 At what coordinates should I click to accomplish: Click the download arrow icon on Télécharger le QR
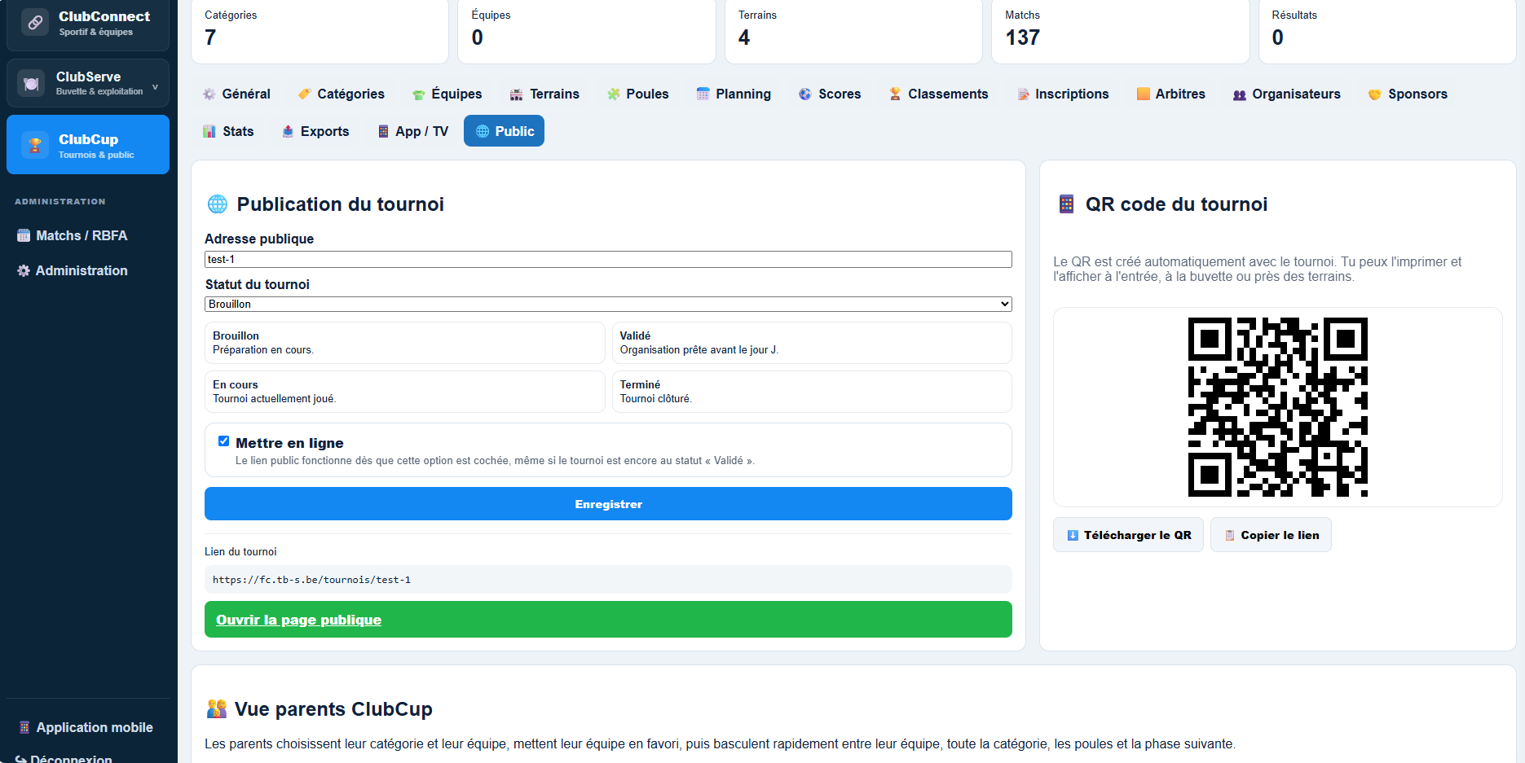[x=1073, y=535]
